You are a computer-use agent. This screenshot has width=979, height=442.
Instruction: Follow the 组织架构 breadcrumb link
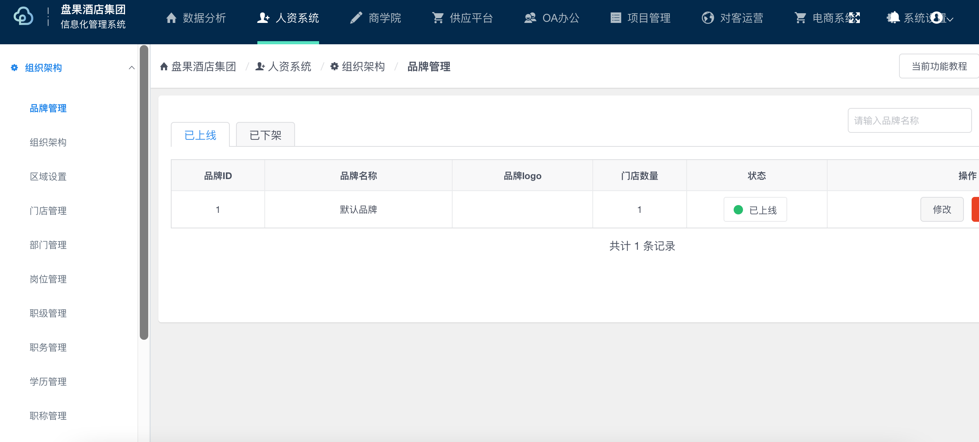pyautogui.click(x=358, y=67)
